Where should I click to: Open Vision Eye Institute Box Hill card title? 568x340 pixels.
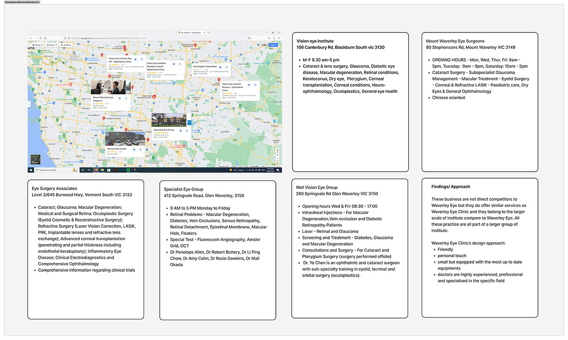click(x=120, y=60)
